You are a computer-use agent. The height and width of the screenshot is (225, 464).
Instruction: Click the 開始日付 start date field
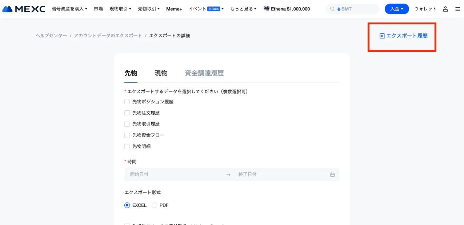(175, 175)
